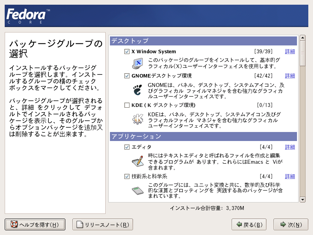
Task: Click the エディタ group label
Action: click(x=141, y=147)
